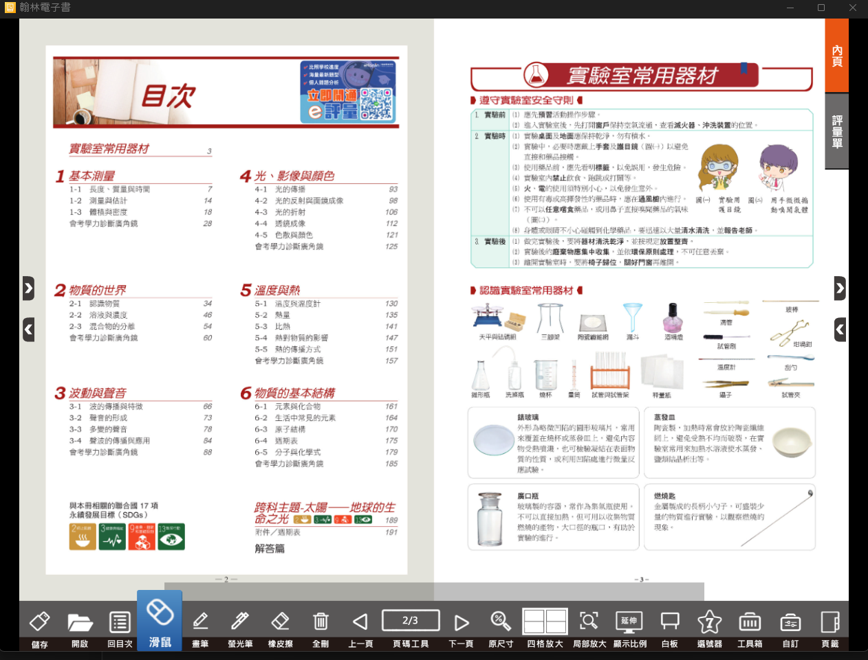Image resolution: width=868 pixels, height=660 pixels.
Task: Open 附件／週期表 appendix entry
Action: (326, 532)
